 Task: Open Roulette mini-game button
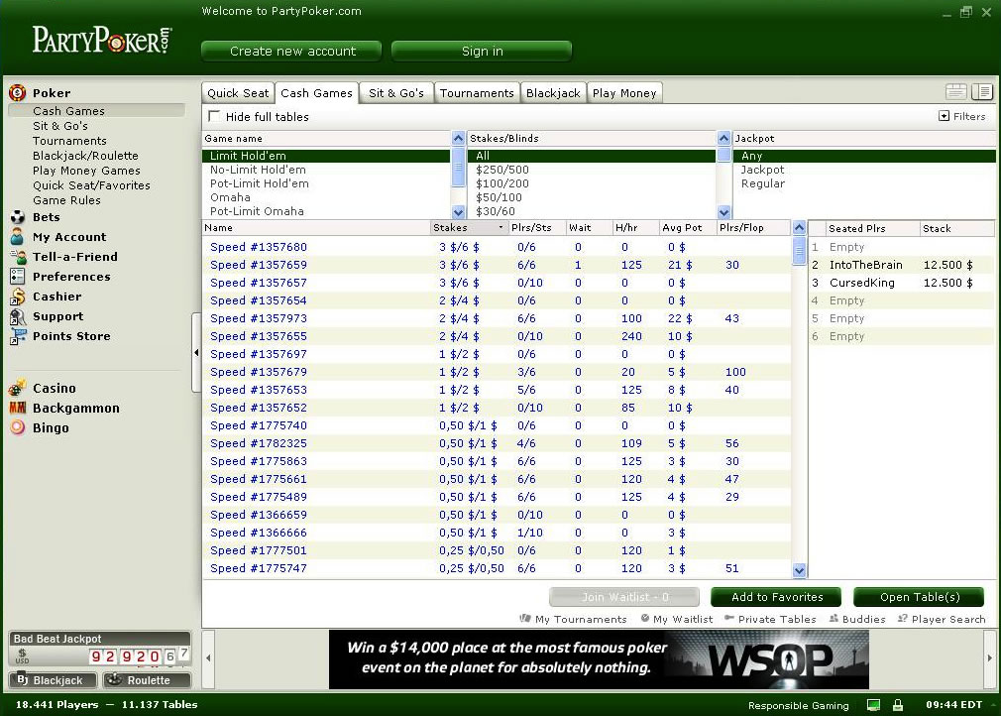[x=148, y=680]
